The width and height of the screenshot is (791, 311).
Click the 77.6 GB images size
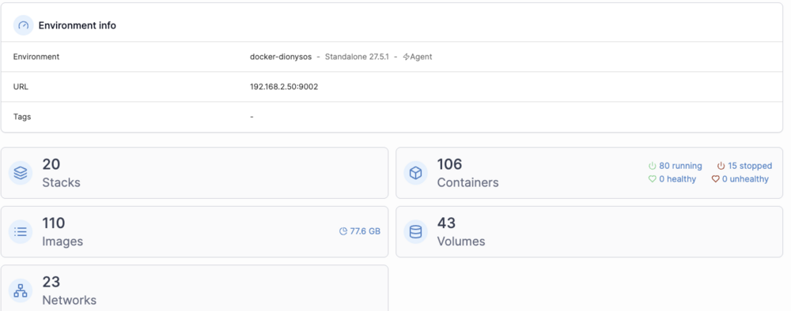(x=365, y=231)
